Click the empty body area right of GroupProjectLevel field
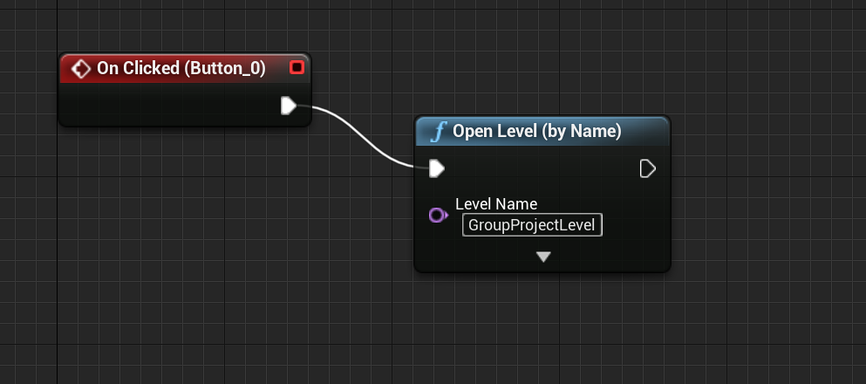866x384 pixels. point(635,225)
